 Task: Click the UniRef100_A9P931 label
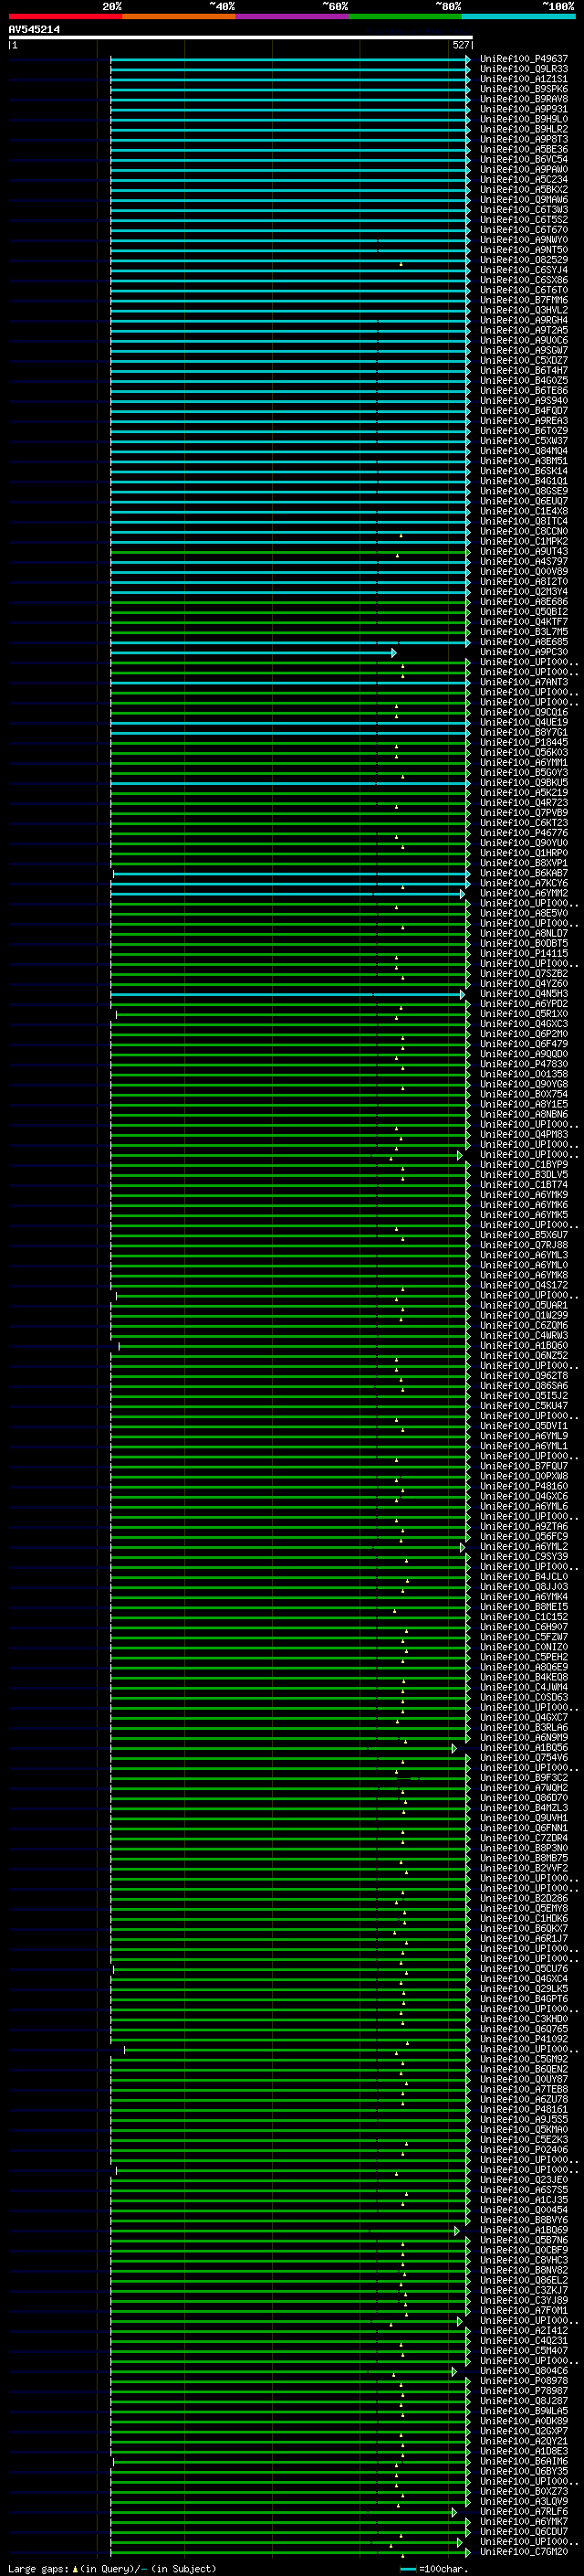(523, 109)
